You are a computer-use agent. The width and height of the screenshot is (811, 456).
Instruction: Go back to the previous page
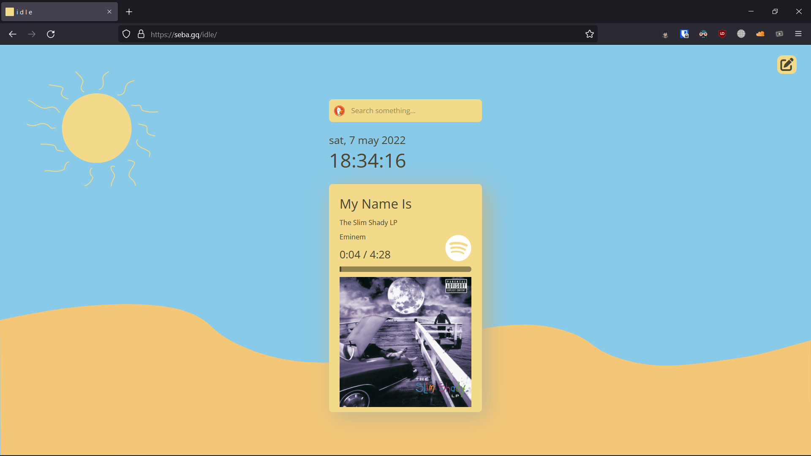13,34
